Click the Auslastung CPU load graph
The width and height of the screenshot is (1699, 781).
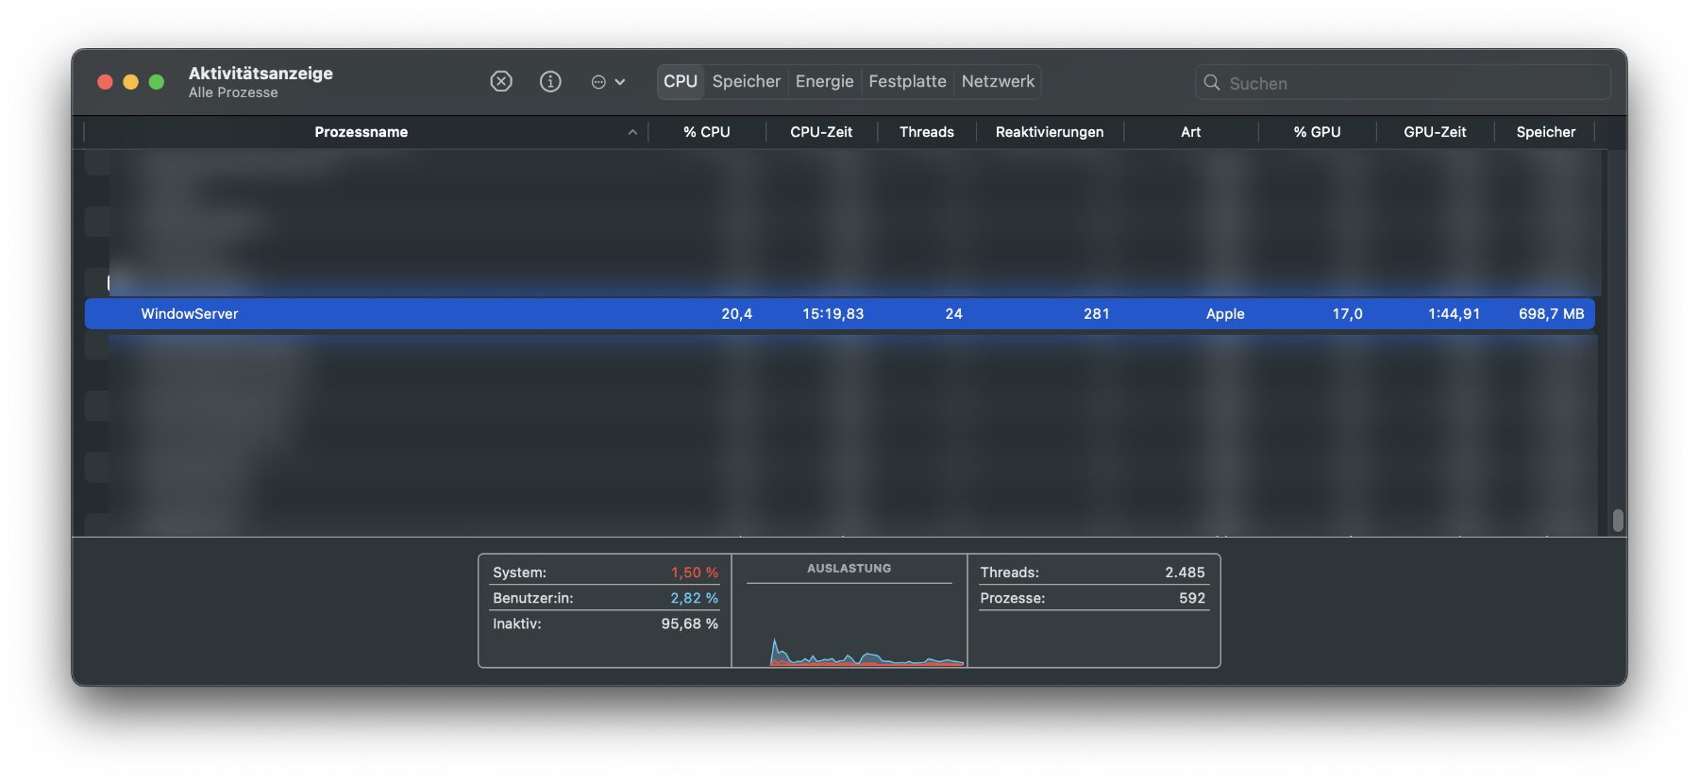pyautogui.click(x=849, y=625)
